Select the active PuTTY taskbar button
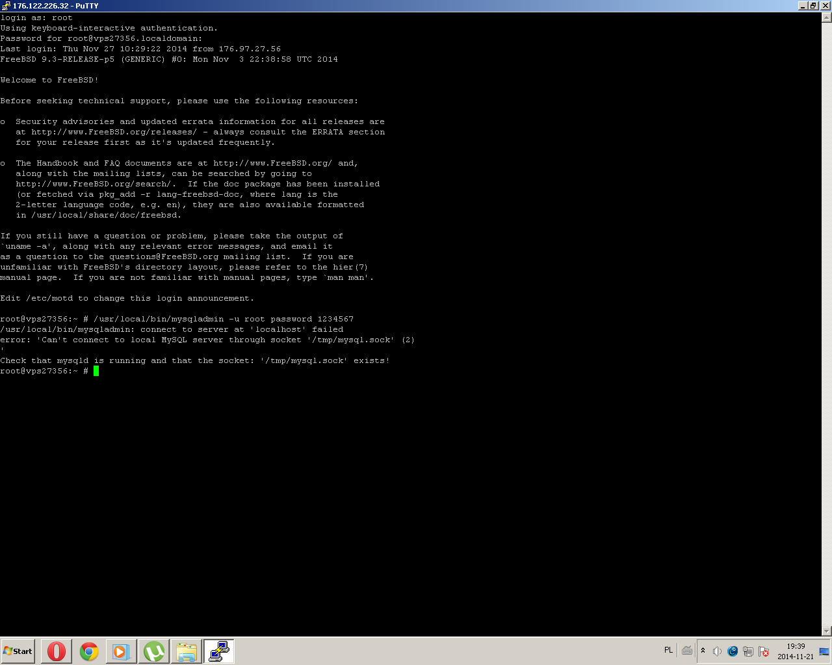Viewport: 832px width, 665px height. (219, 651)
